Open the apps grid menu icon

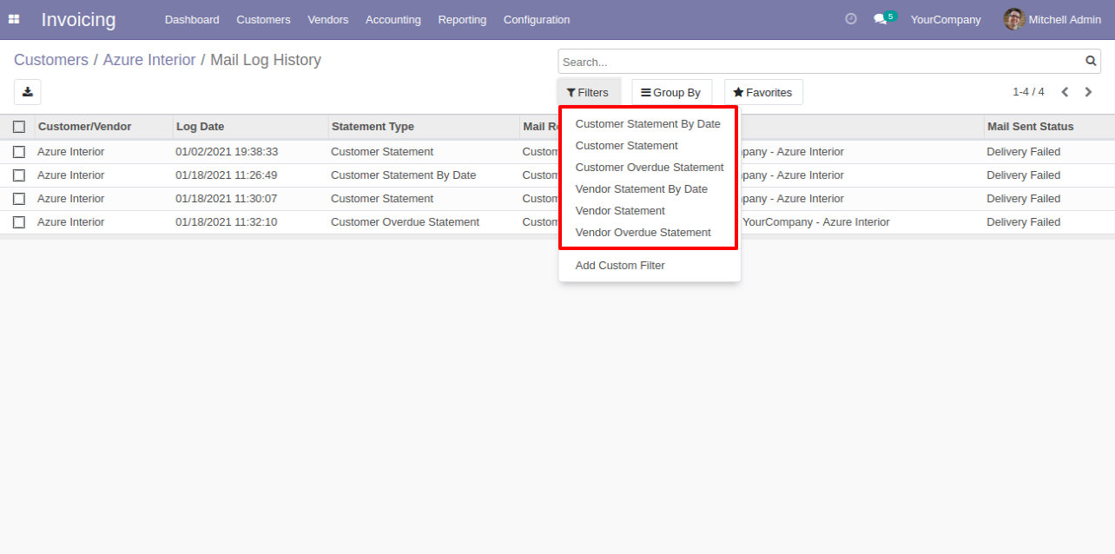(14, 19)
